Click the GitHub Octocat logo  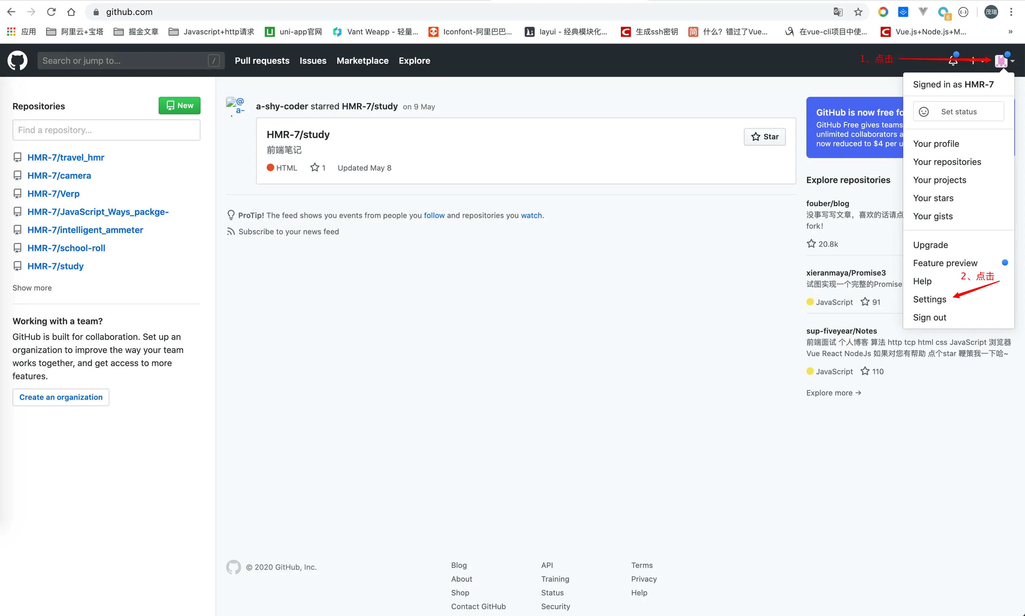click(x=17, y=61)
